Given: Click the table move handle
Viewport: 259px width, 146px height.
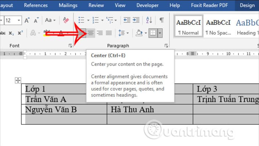Looking at the screenshot, I should (x=18, y=81).
